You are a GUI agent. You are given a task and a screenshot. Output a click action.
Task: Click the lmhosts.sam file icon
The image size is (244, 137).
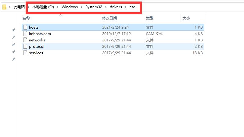click(x=26, y=34)
